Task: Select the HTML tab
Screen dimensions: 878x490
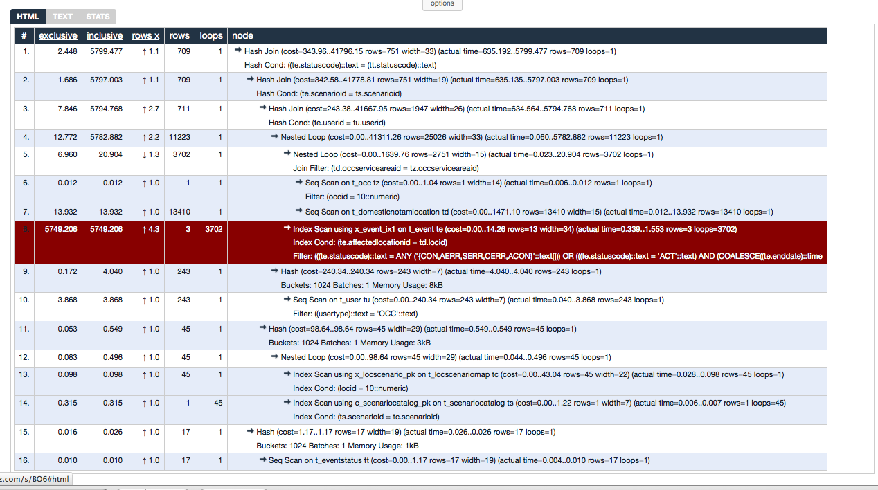Action: tap(28, 16)
